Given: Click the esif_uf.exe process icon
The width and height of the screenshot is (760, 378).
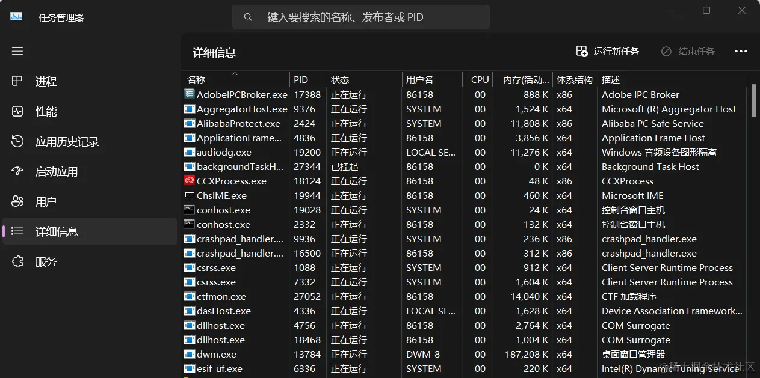Looking at the screenshot, I should click(x=190, y=368).
